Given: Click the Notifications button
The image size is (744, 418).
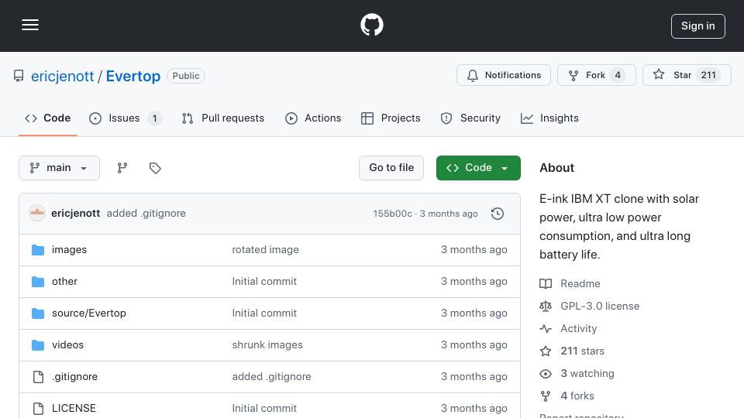Looking at the screenshot, I should pyautogui.click(x=504, y=75).
